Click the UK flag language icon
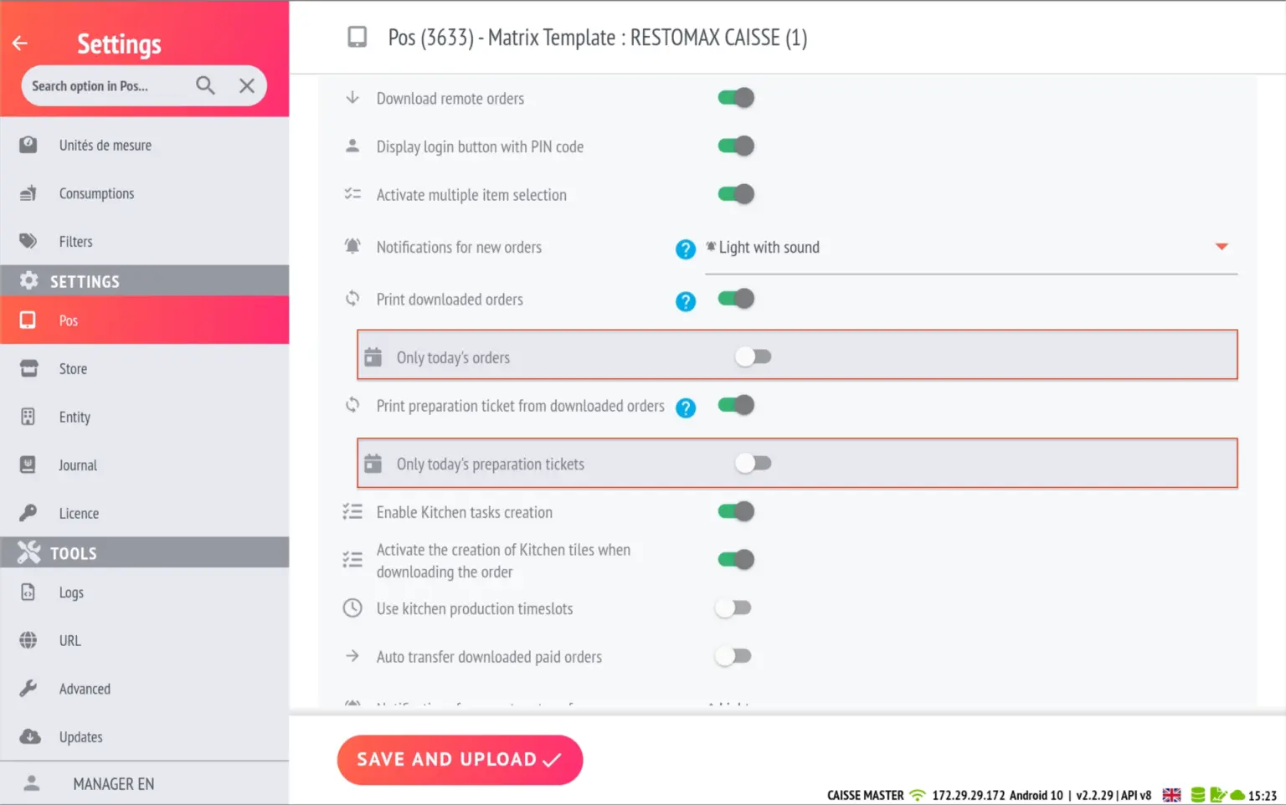This screenshot has height=805, width=1286. (1171, 795)
